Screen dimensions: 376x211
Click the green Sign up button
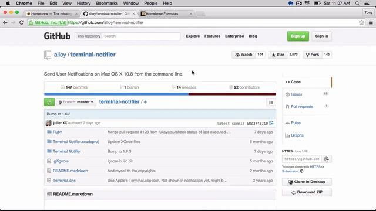point(298,36)
